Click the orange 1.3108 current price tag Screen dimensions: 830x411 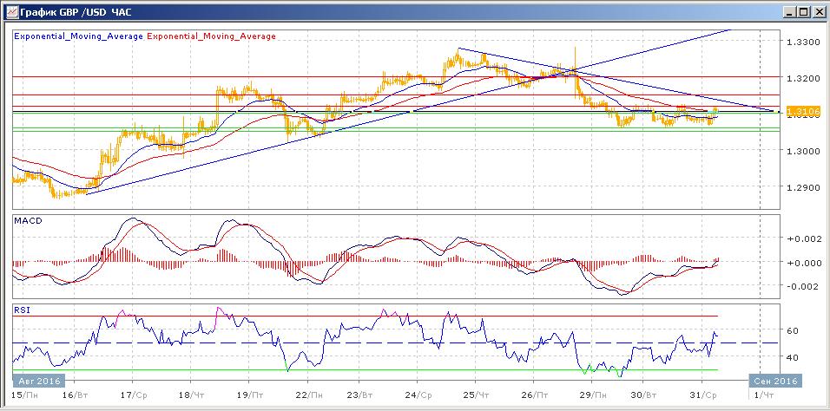[798, 112]
